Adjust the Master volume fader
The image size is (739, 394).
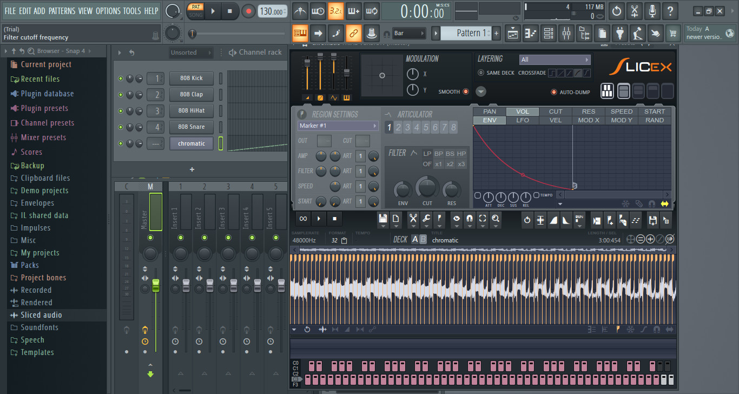click(x=156, y=286)
